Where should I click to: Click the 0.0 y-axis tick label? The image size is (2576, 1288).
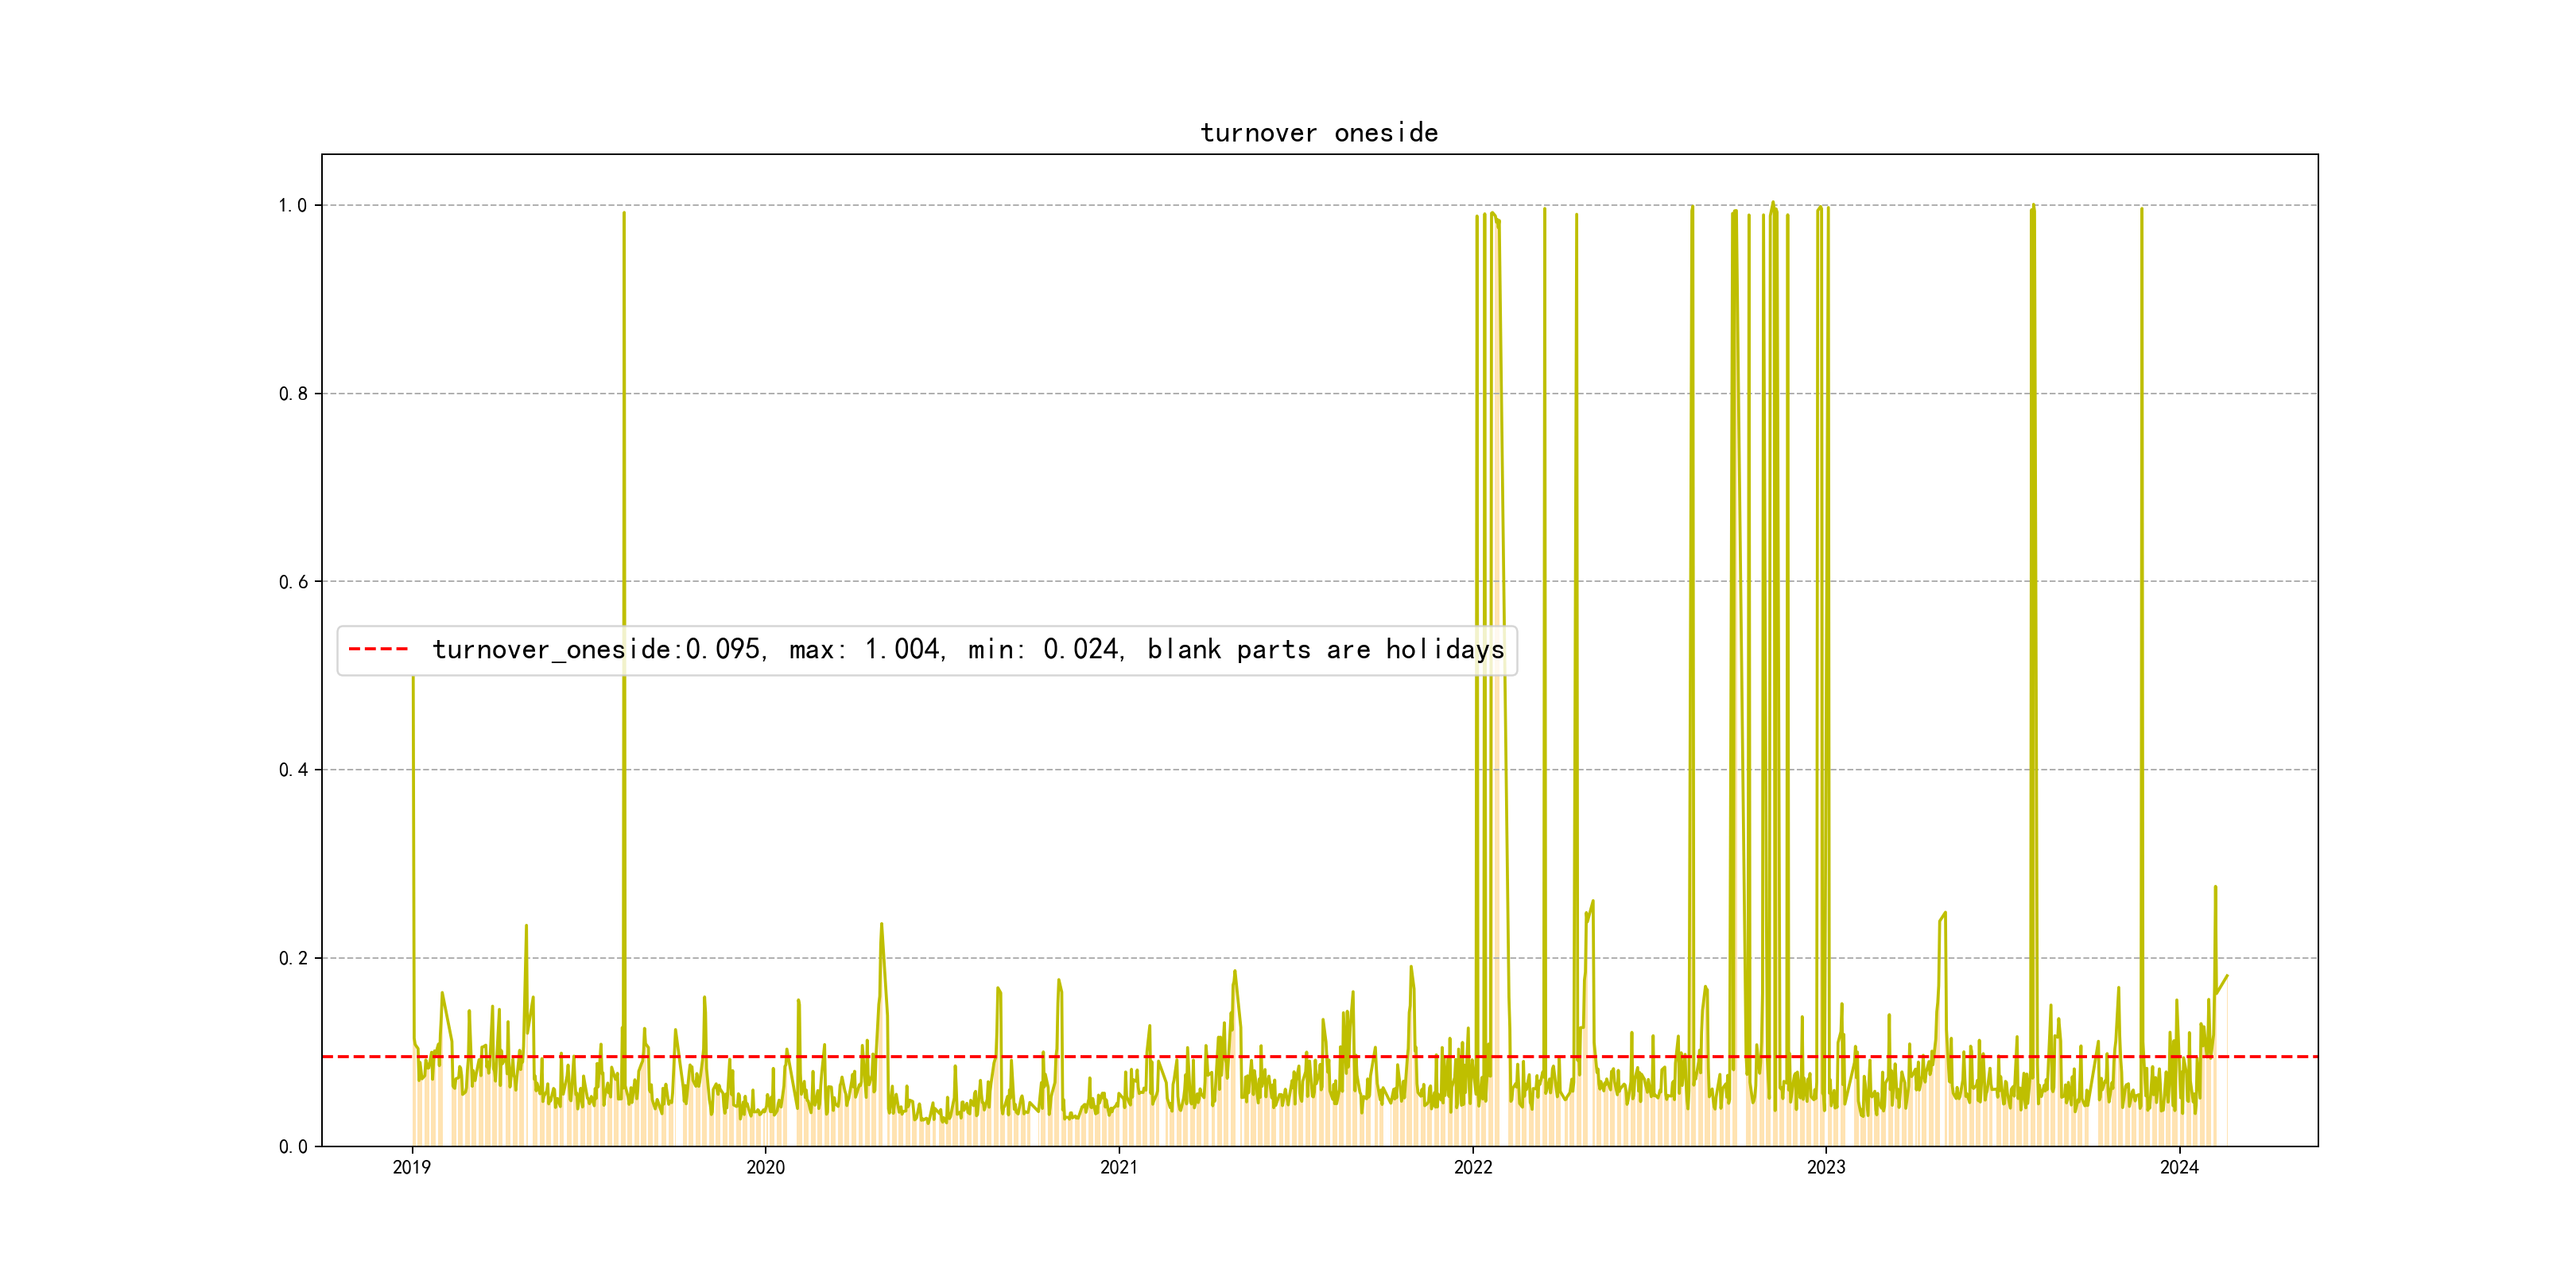click(292, 1146)
